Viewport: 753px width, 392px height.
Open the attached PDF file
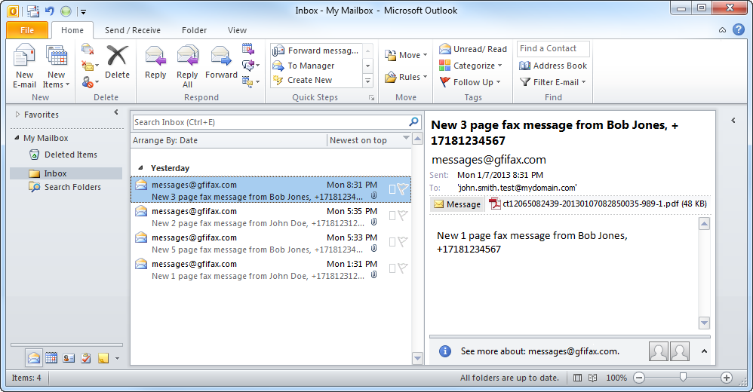click(x=598, y=204)
